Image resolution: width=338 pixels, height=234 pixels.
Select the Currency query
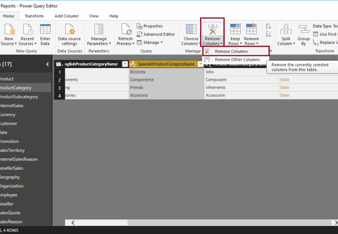coord(25,115)
